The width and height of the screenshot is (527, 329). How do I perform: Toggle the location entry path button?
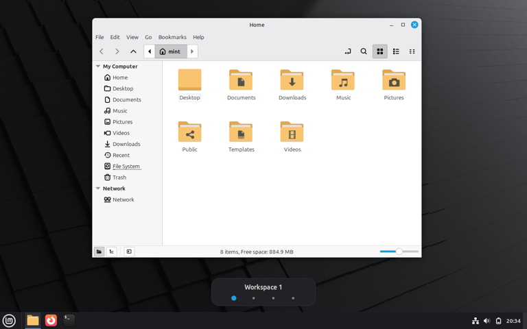(347, 51)
